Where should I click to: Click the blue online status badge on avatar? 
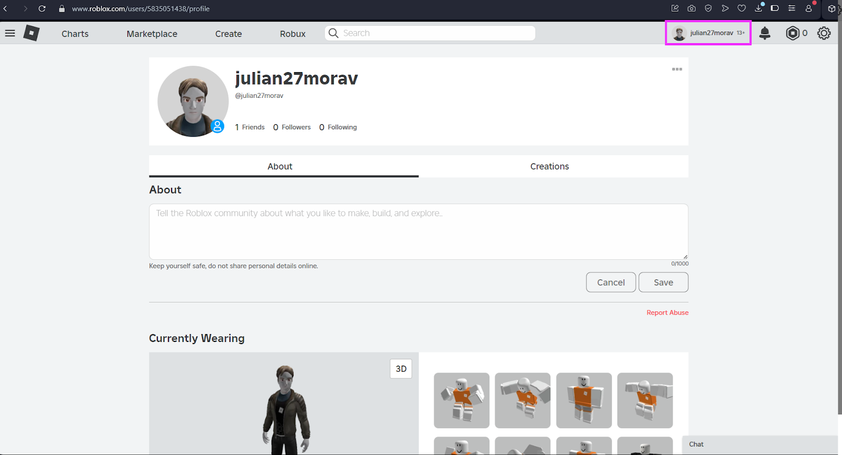(x=217, y=126)
